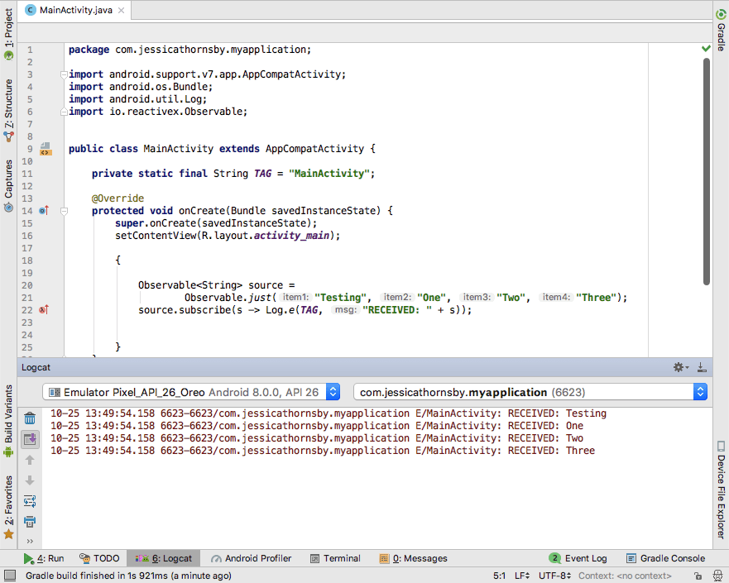This screenshot has height=583, width=729.
Task: Click the RECEIVED: Three log entry
Action: (323, 451)
